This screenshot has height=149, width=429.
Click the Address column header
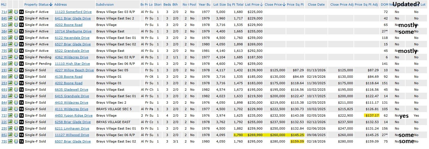(x=60, y=5)
